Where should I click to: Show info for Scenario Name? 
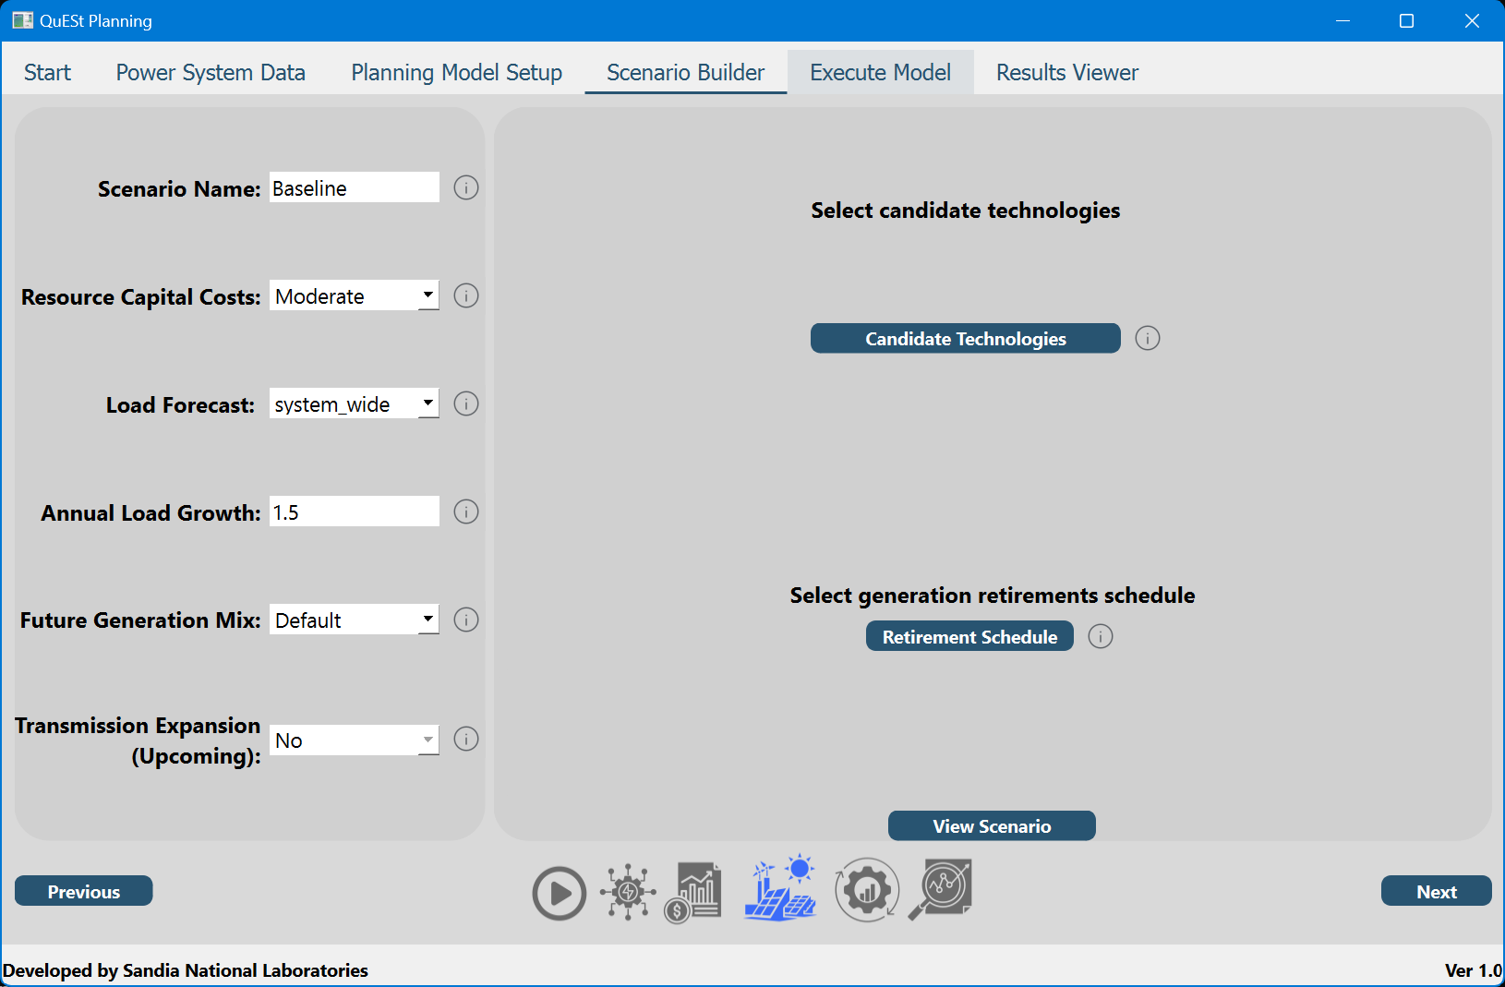click(x=466, y=188)
